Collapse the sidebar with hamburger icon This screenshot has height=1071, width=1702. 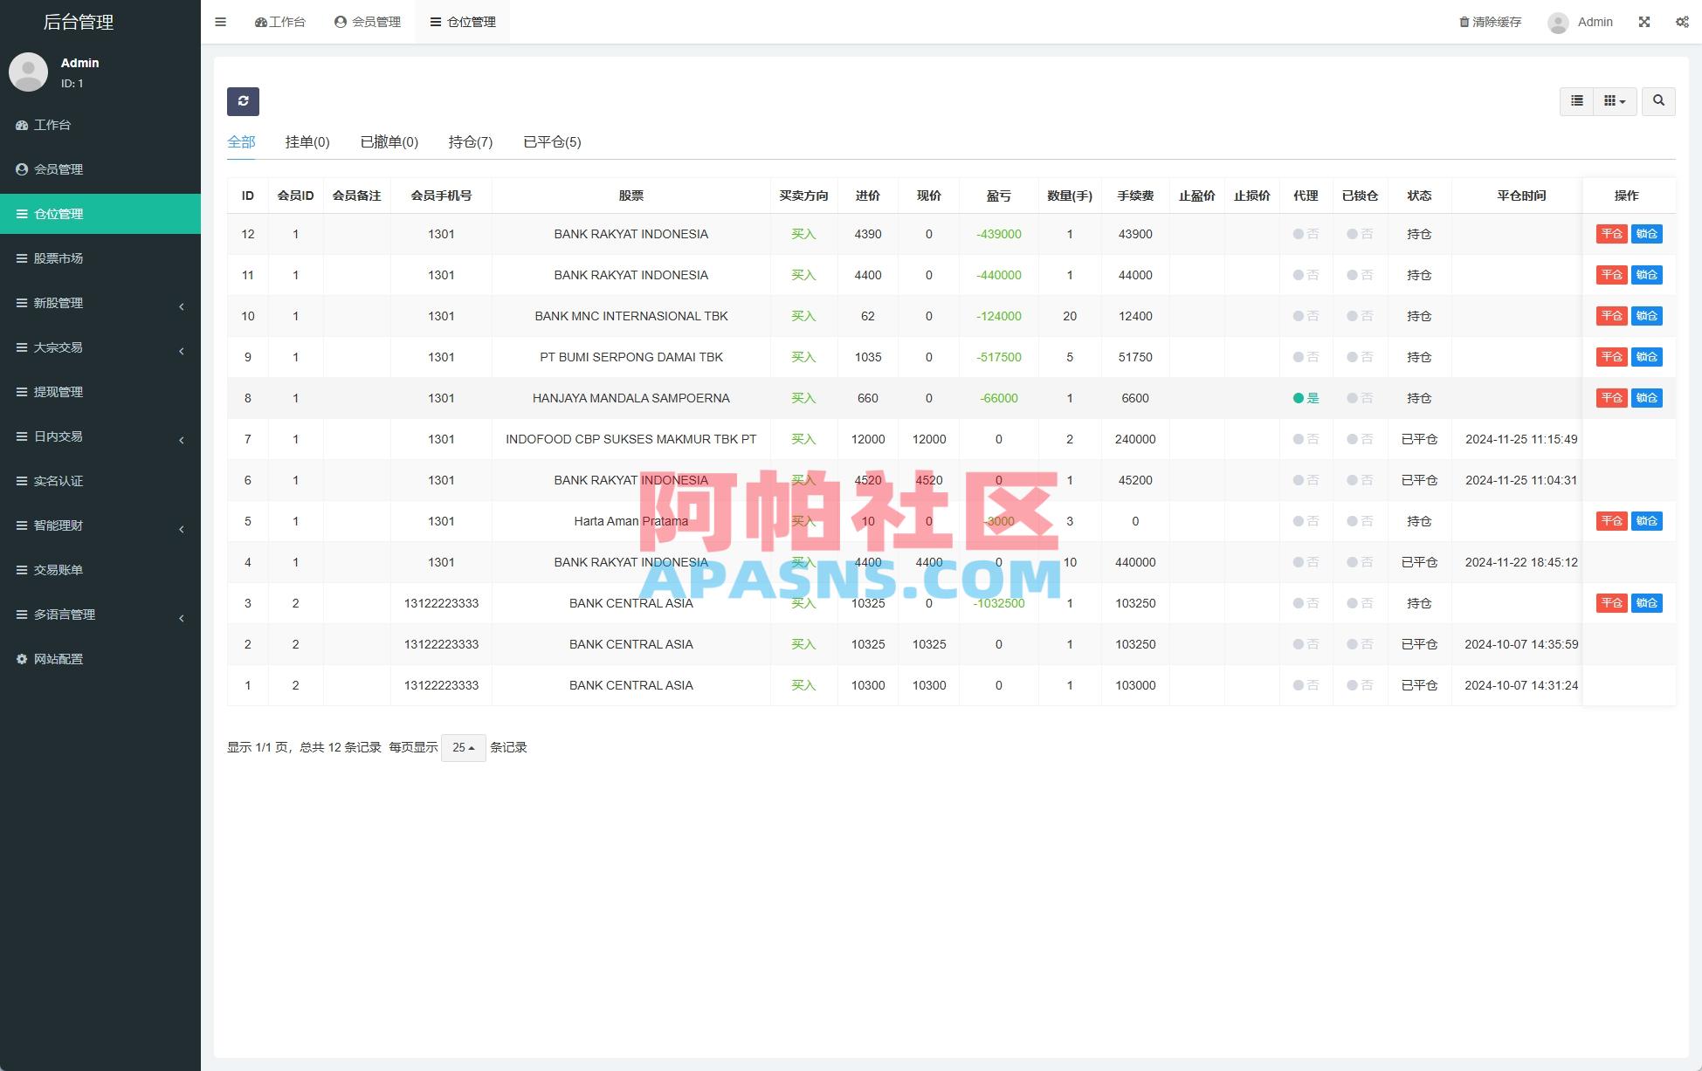(x=220, y=22)
